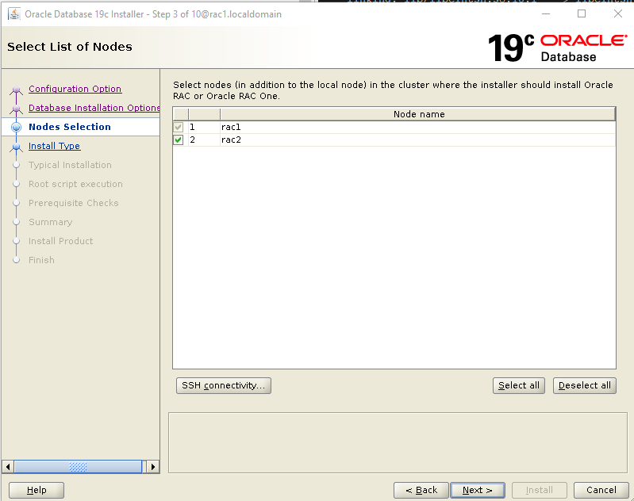Toggle the rac2 node checkbox
Screen dimensions: 634x501
(x=179, y=140)
